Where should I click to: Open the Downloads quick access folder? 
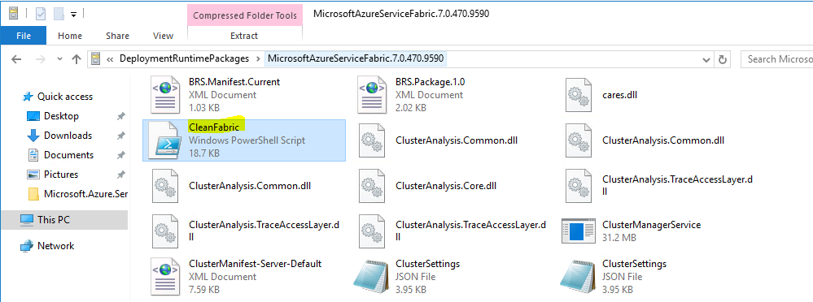point(68,136)
